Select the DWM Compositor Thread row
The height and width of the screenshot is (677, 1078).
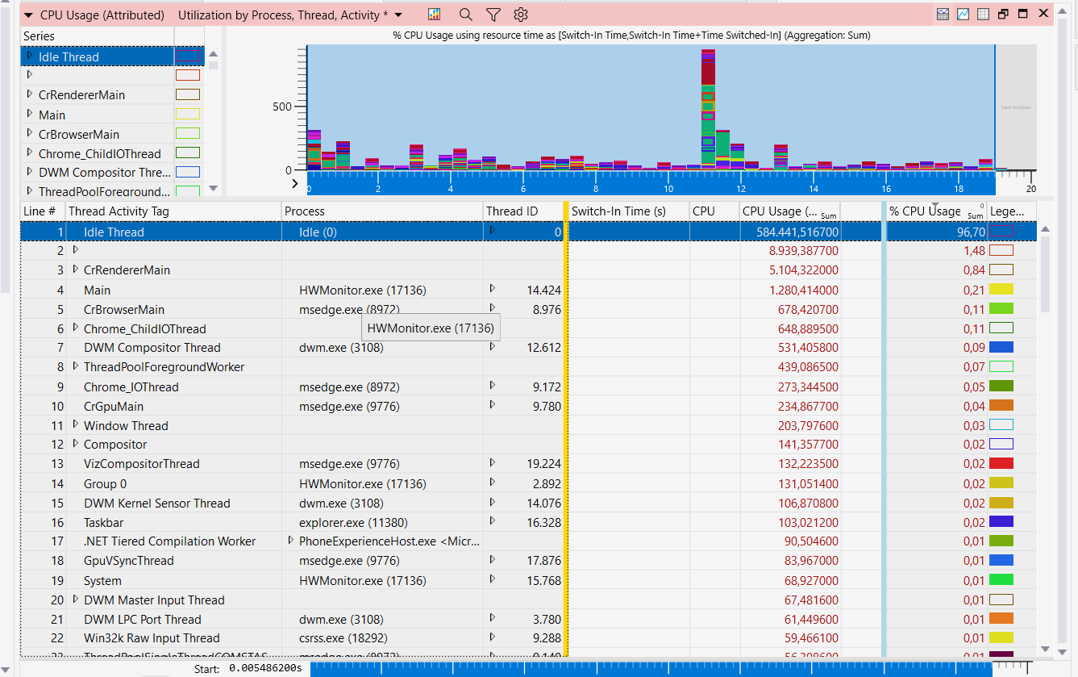click(x=528, y=348)
